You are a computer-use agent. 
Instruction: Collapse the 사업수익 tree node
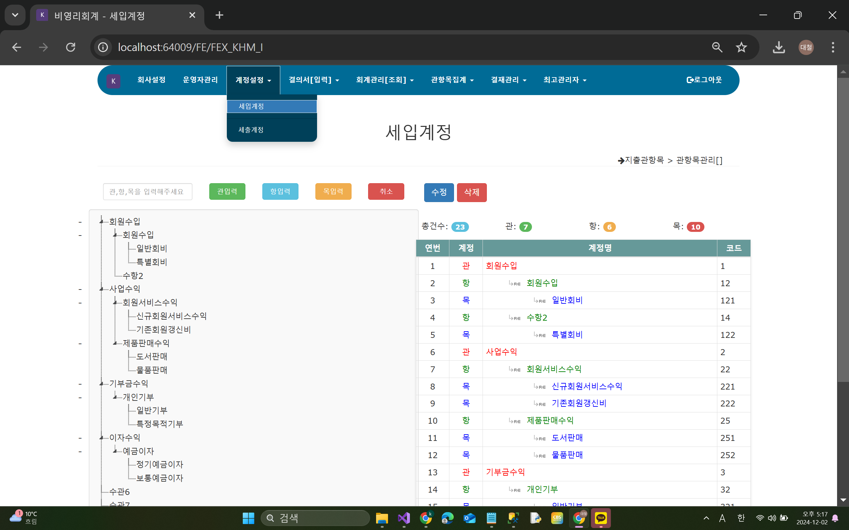101,289
